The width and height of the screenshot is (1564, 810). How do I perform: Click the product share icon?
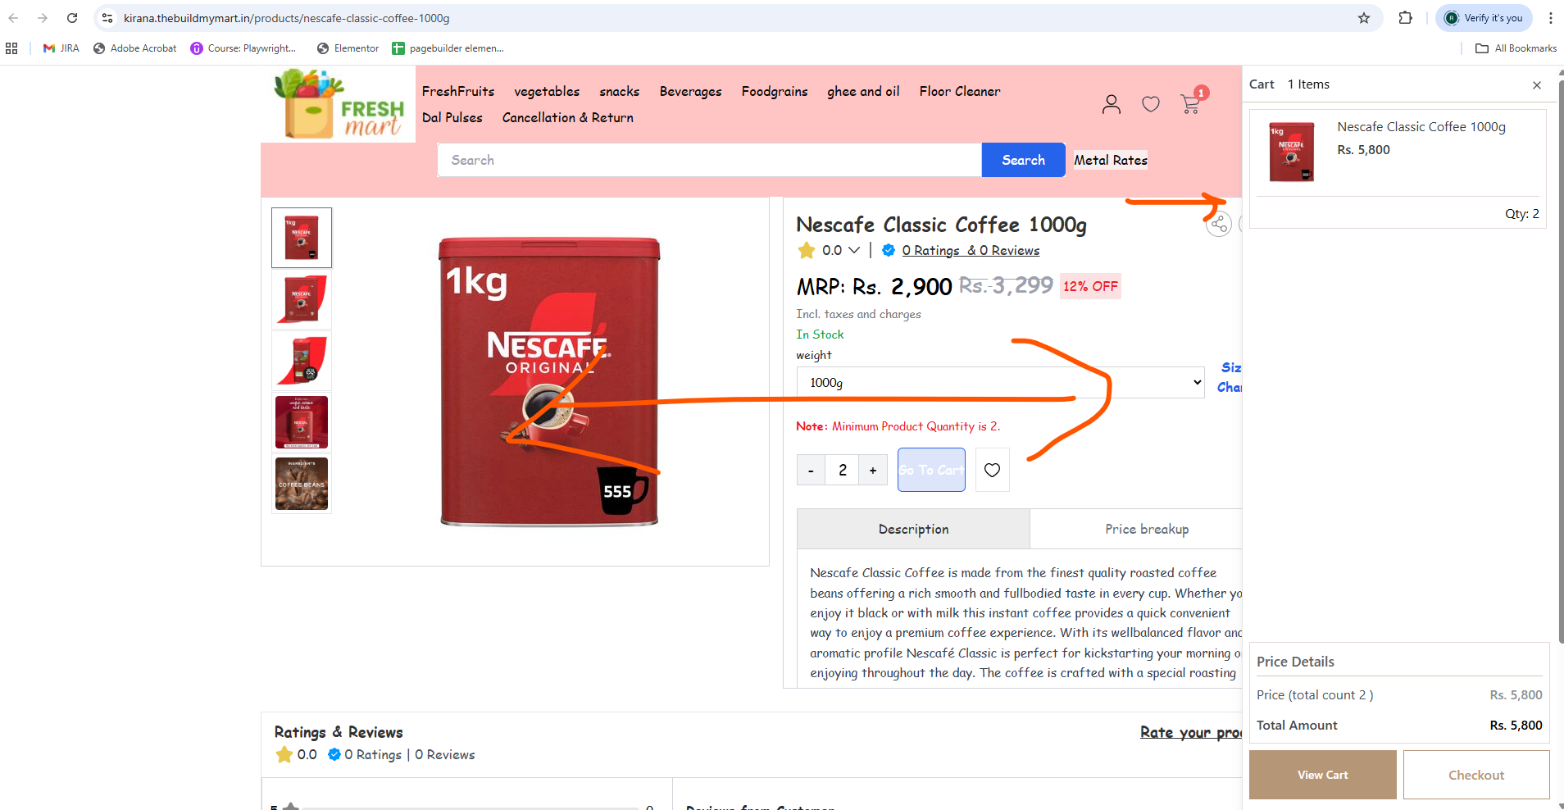(1219, 224)
